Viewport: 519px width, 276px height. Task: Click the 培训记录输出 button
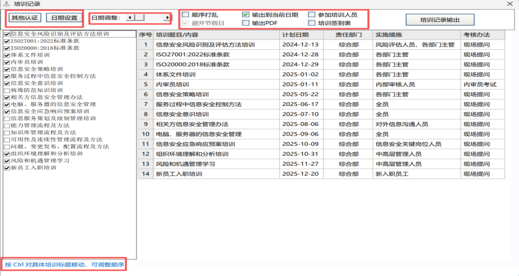(x=439, y=20)
